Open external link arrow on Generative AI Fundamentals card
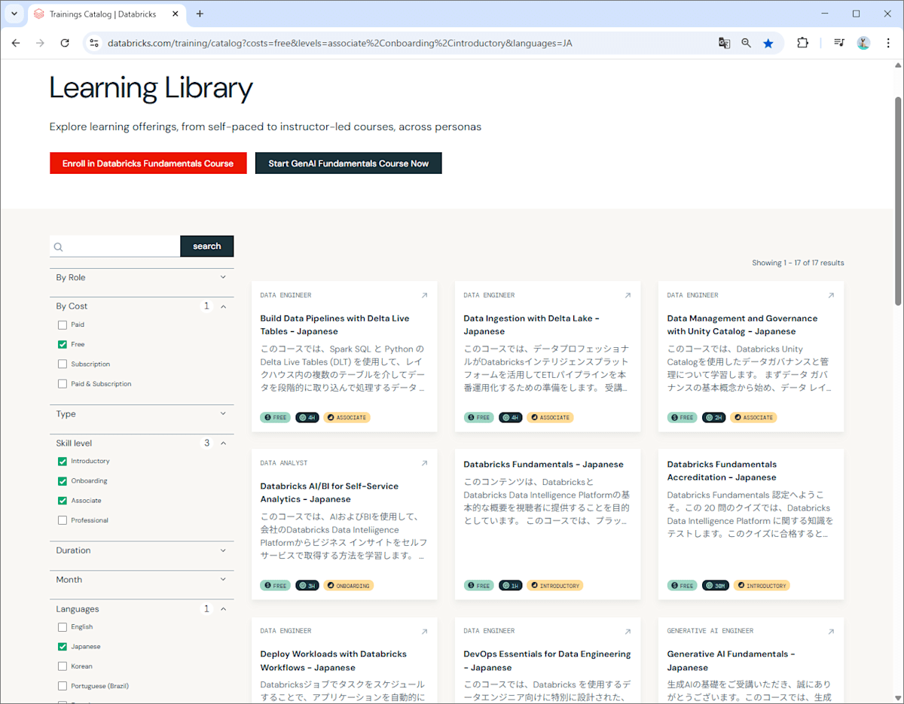Image resolution: width=904 pixels, height=704 pixels. coord(831,631)
